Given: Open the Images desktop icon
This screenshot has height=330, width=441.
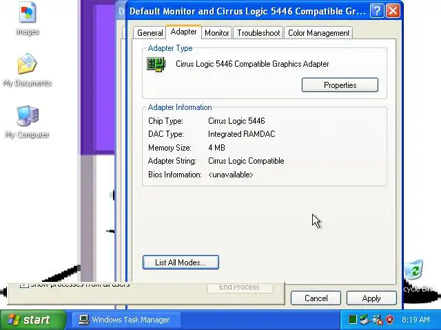Looking at the screenshot, I should coord(28,19).
